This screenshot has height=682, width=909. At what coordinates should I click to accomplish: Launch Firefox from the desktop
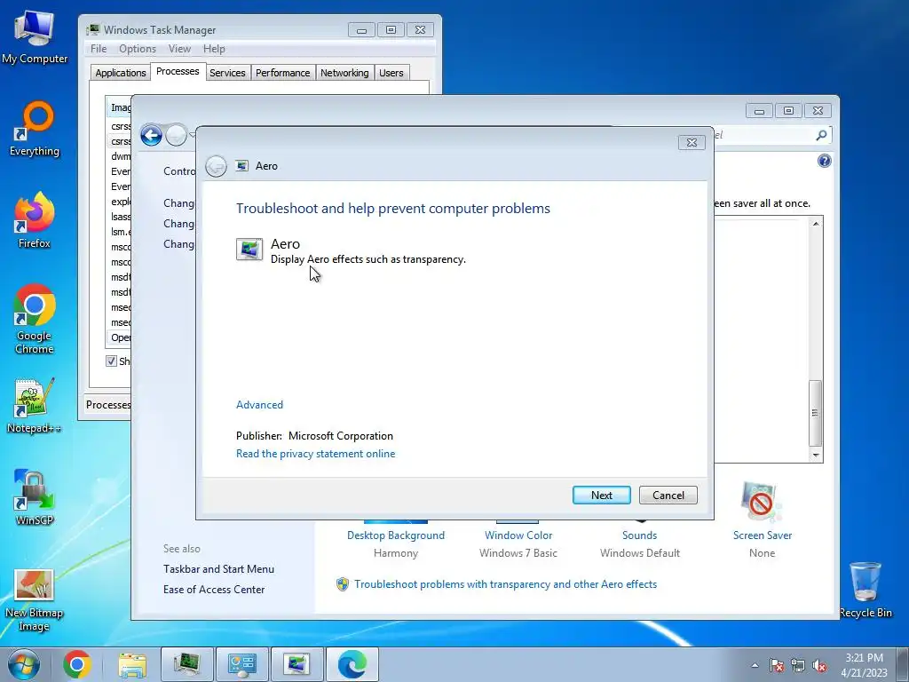35,220
